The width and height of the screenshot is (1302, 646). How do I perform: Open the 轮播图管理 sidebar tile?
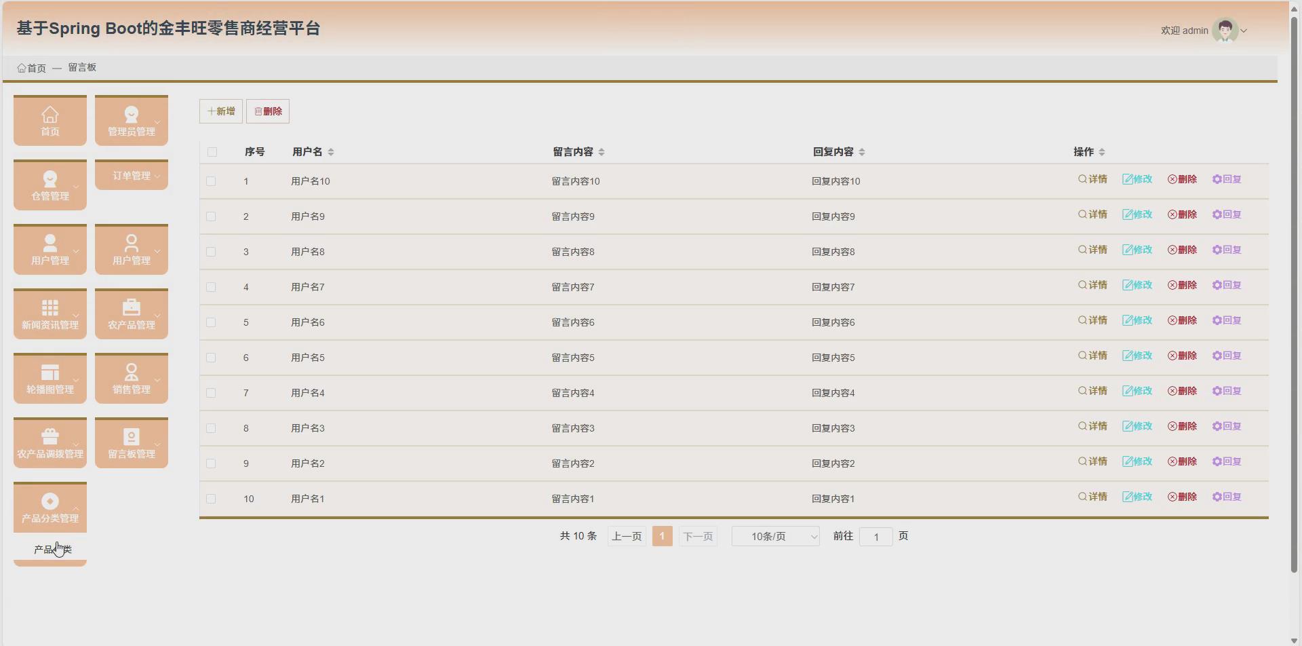50,378
